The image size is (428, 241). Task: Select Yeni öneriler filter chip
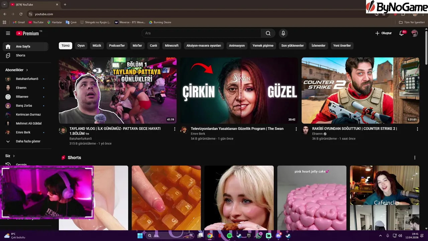pos(342,46)
